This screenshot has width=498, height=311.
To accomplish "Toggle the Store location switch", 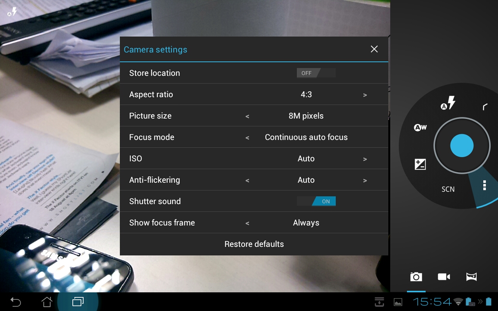I will coord(316,73).
